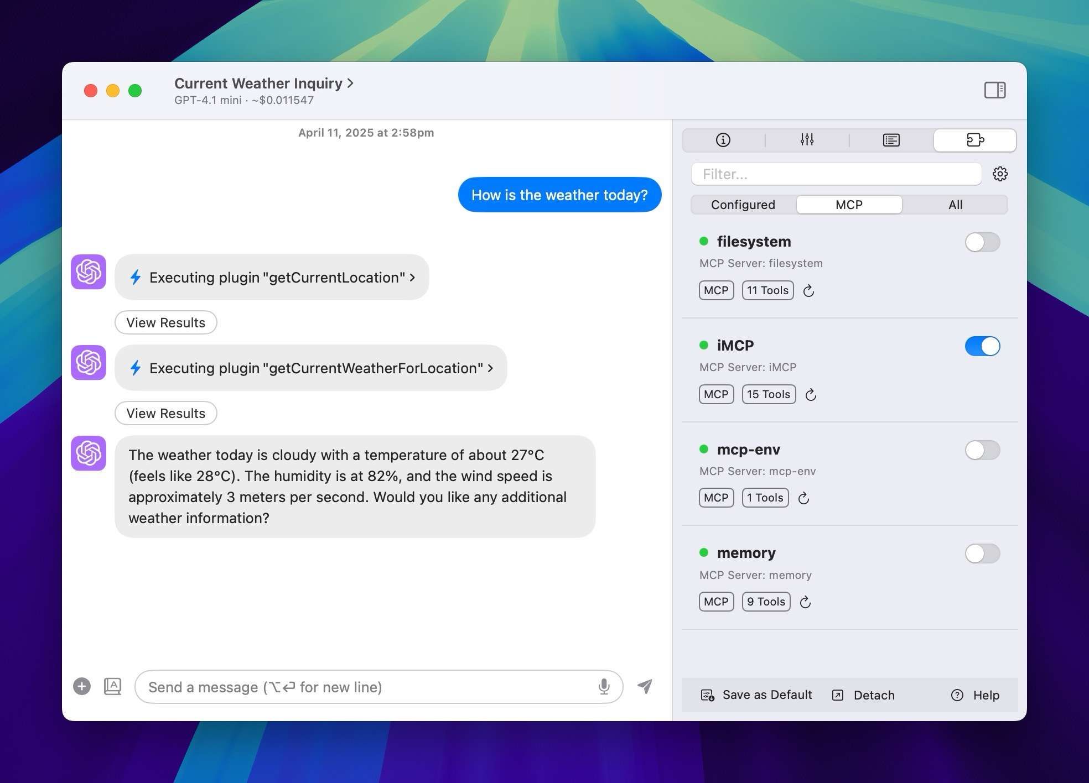Viewport: 1089px width, 783px height.
Task: Enable the memory MCP server
Action: click(x=982, y=554)
